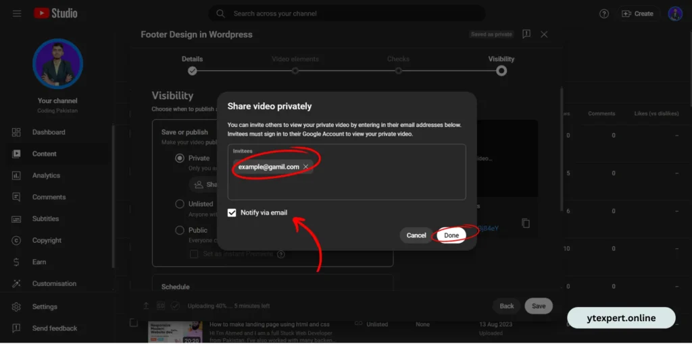692x344 pixels.
Task: Close the Footer Design upload dialog
Action: click(545, 34)
